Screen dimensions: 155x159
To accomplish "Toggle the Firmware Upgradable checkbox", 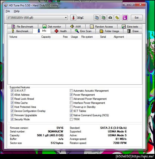I will tap(12, 115).
